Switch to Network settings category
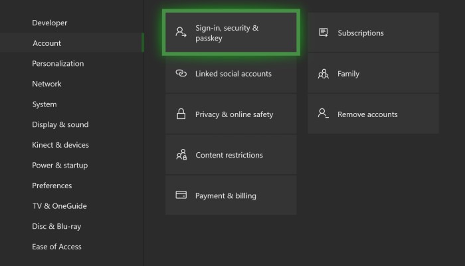Screen dimensions: 465x266 pos(46,84)
